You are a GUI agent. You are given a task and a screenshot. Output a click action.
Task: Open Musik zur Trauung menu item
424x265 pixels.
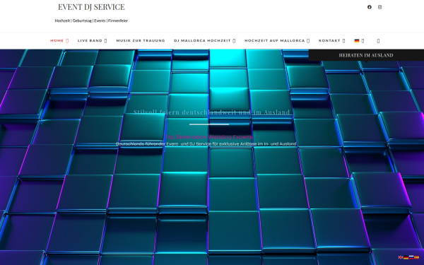(141, 40)
